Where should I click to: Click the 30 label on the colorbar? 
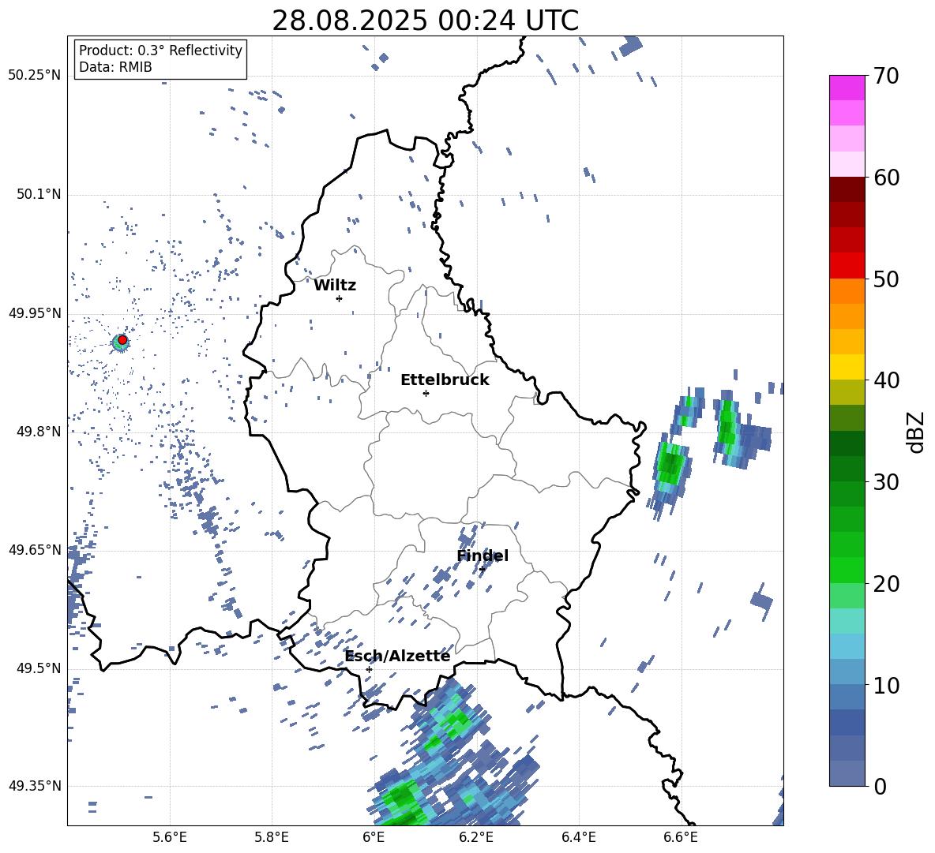pyautogui.click(x=886, y=482)
